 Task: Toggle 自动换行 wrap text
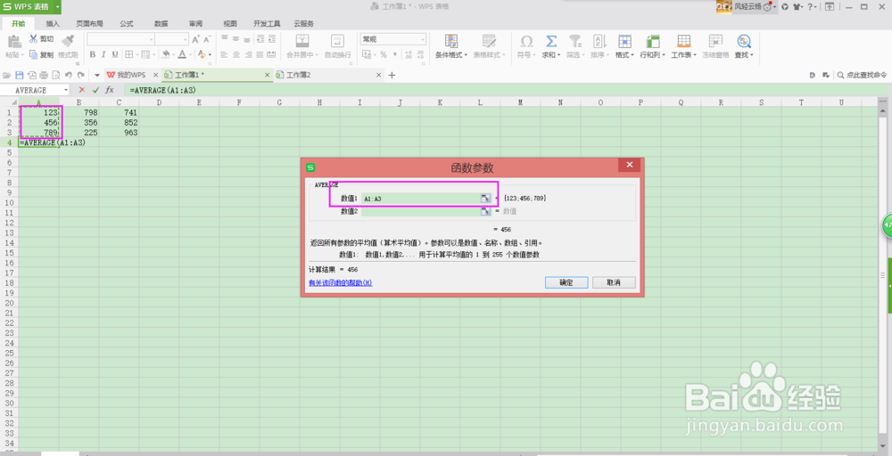tap(337, 45)
